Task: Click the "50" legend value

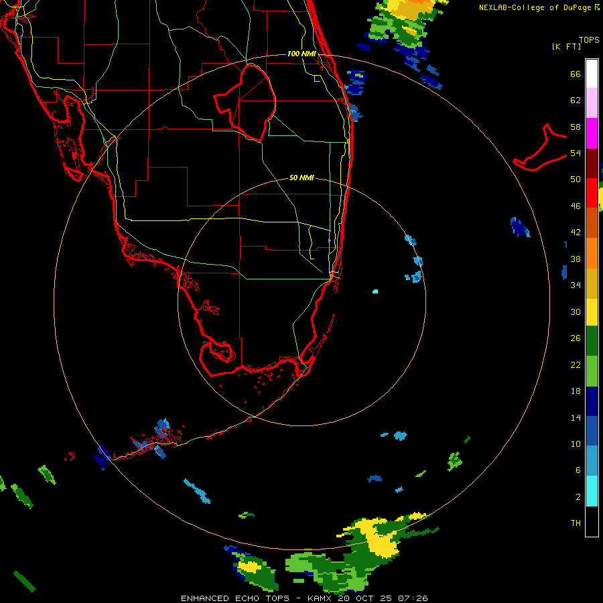Action: [576, 180]
